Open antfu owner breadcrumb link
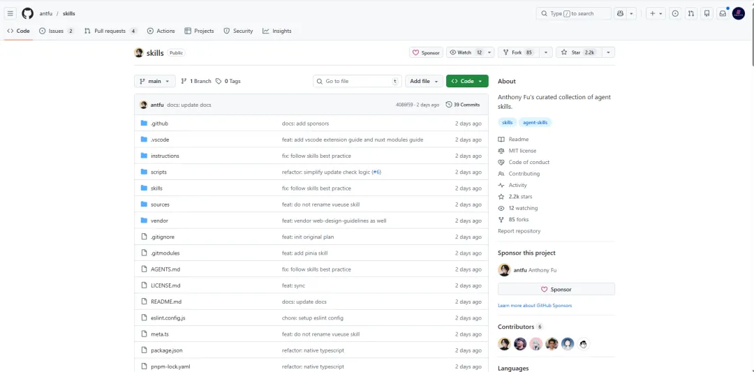Viewport: 754px width, 372px height. click(45, 13)
